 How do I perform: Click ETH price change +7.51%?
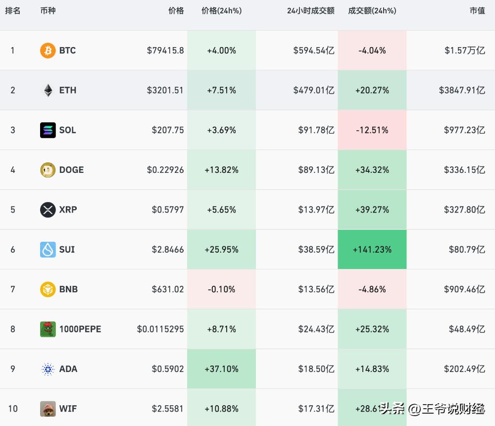(222, 90)
